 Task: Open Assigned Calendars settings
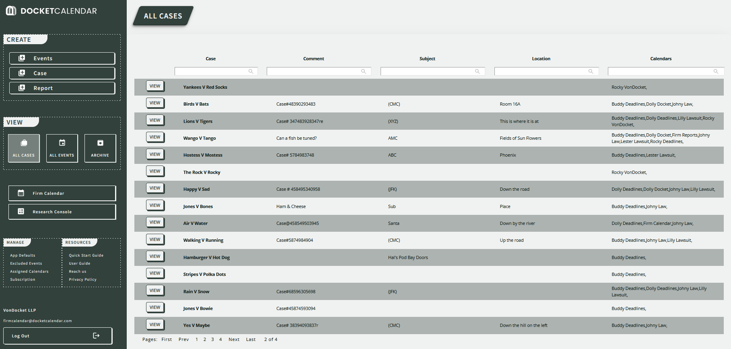(x=29, y=271)
